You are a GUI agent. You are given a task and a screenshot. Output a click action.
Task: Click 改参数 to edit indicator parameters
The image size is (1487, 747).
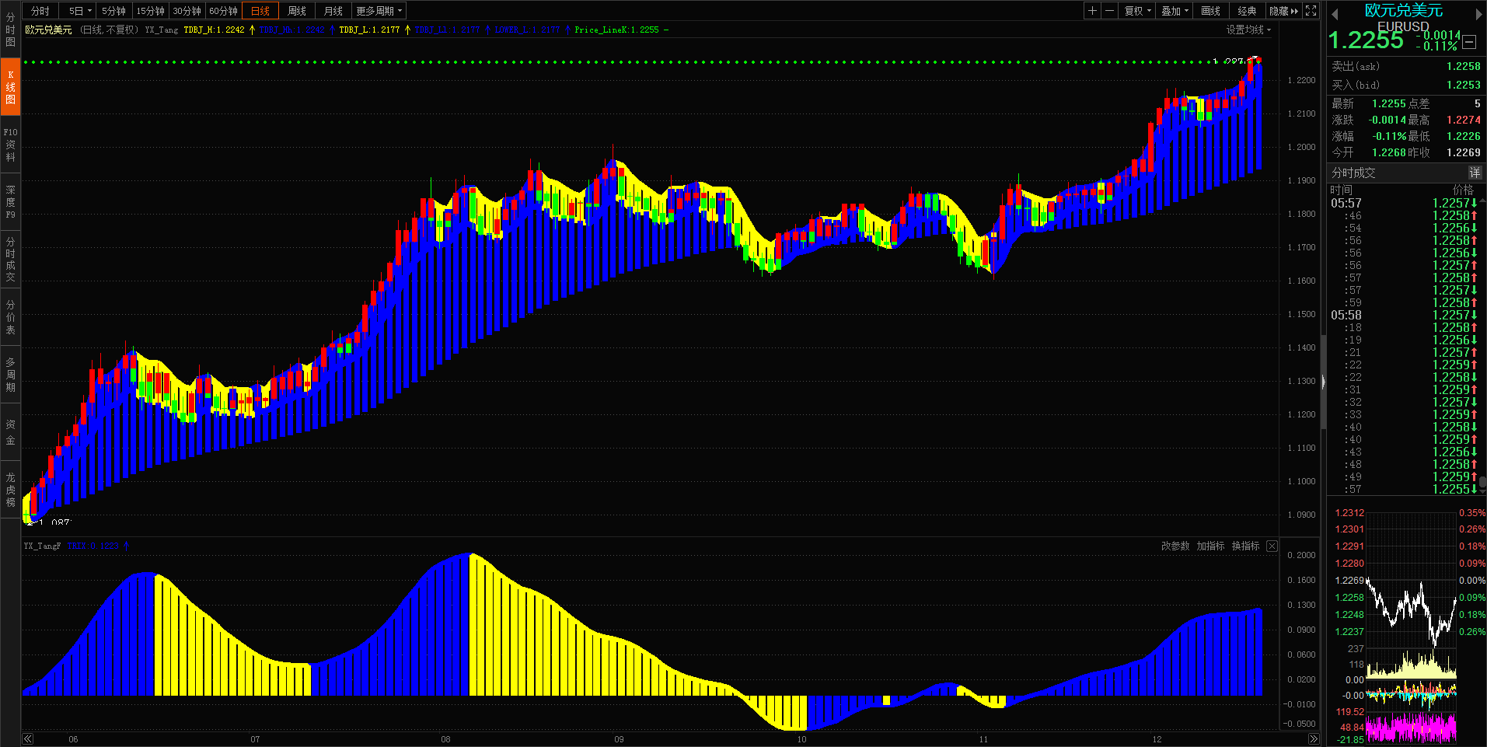1175,546
